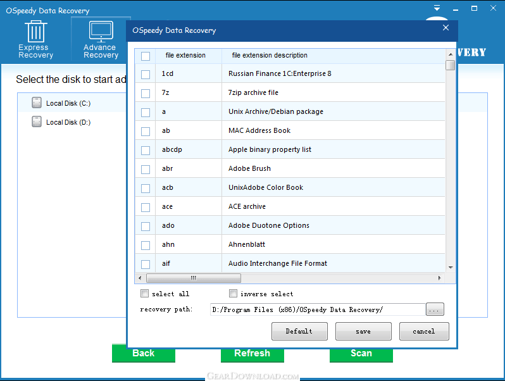
Task: Click the horizontal scrollbar right arrow
Action: click(439, 278)
